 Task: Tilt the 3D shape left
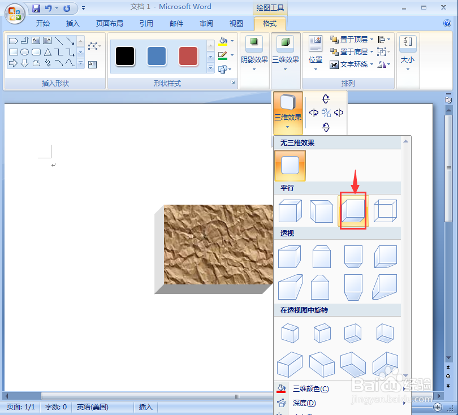pyautogui.click(x=314, y=113)
